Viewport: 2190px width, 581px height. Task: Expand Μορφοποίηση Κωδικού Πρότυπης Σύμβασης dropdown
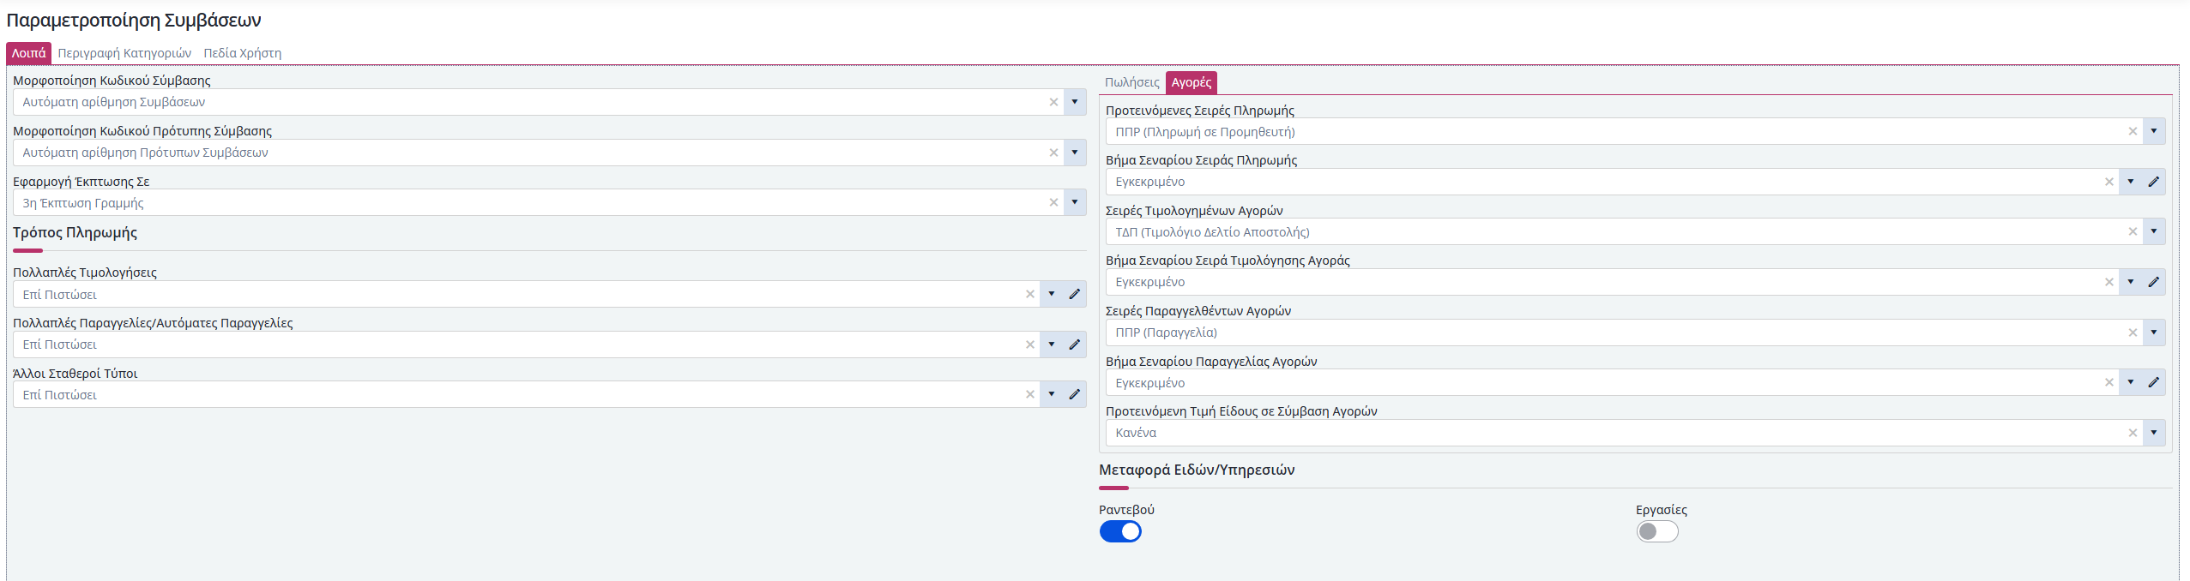tap(1074, 153)
